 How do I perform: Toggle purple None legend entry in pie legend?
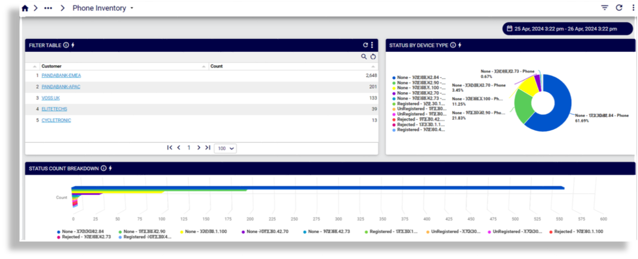pyautogui.click(x=419, y=93)
